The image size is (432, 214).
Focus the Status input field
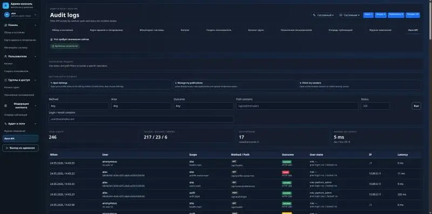pyautogui.click(x=375, y=106)
